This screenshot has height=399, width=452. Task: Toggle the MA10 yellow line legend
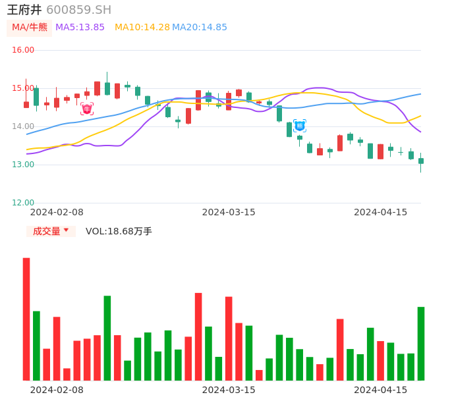[142, 28]
